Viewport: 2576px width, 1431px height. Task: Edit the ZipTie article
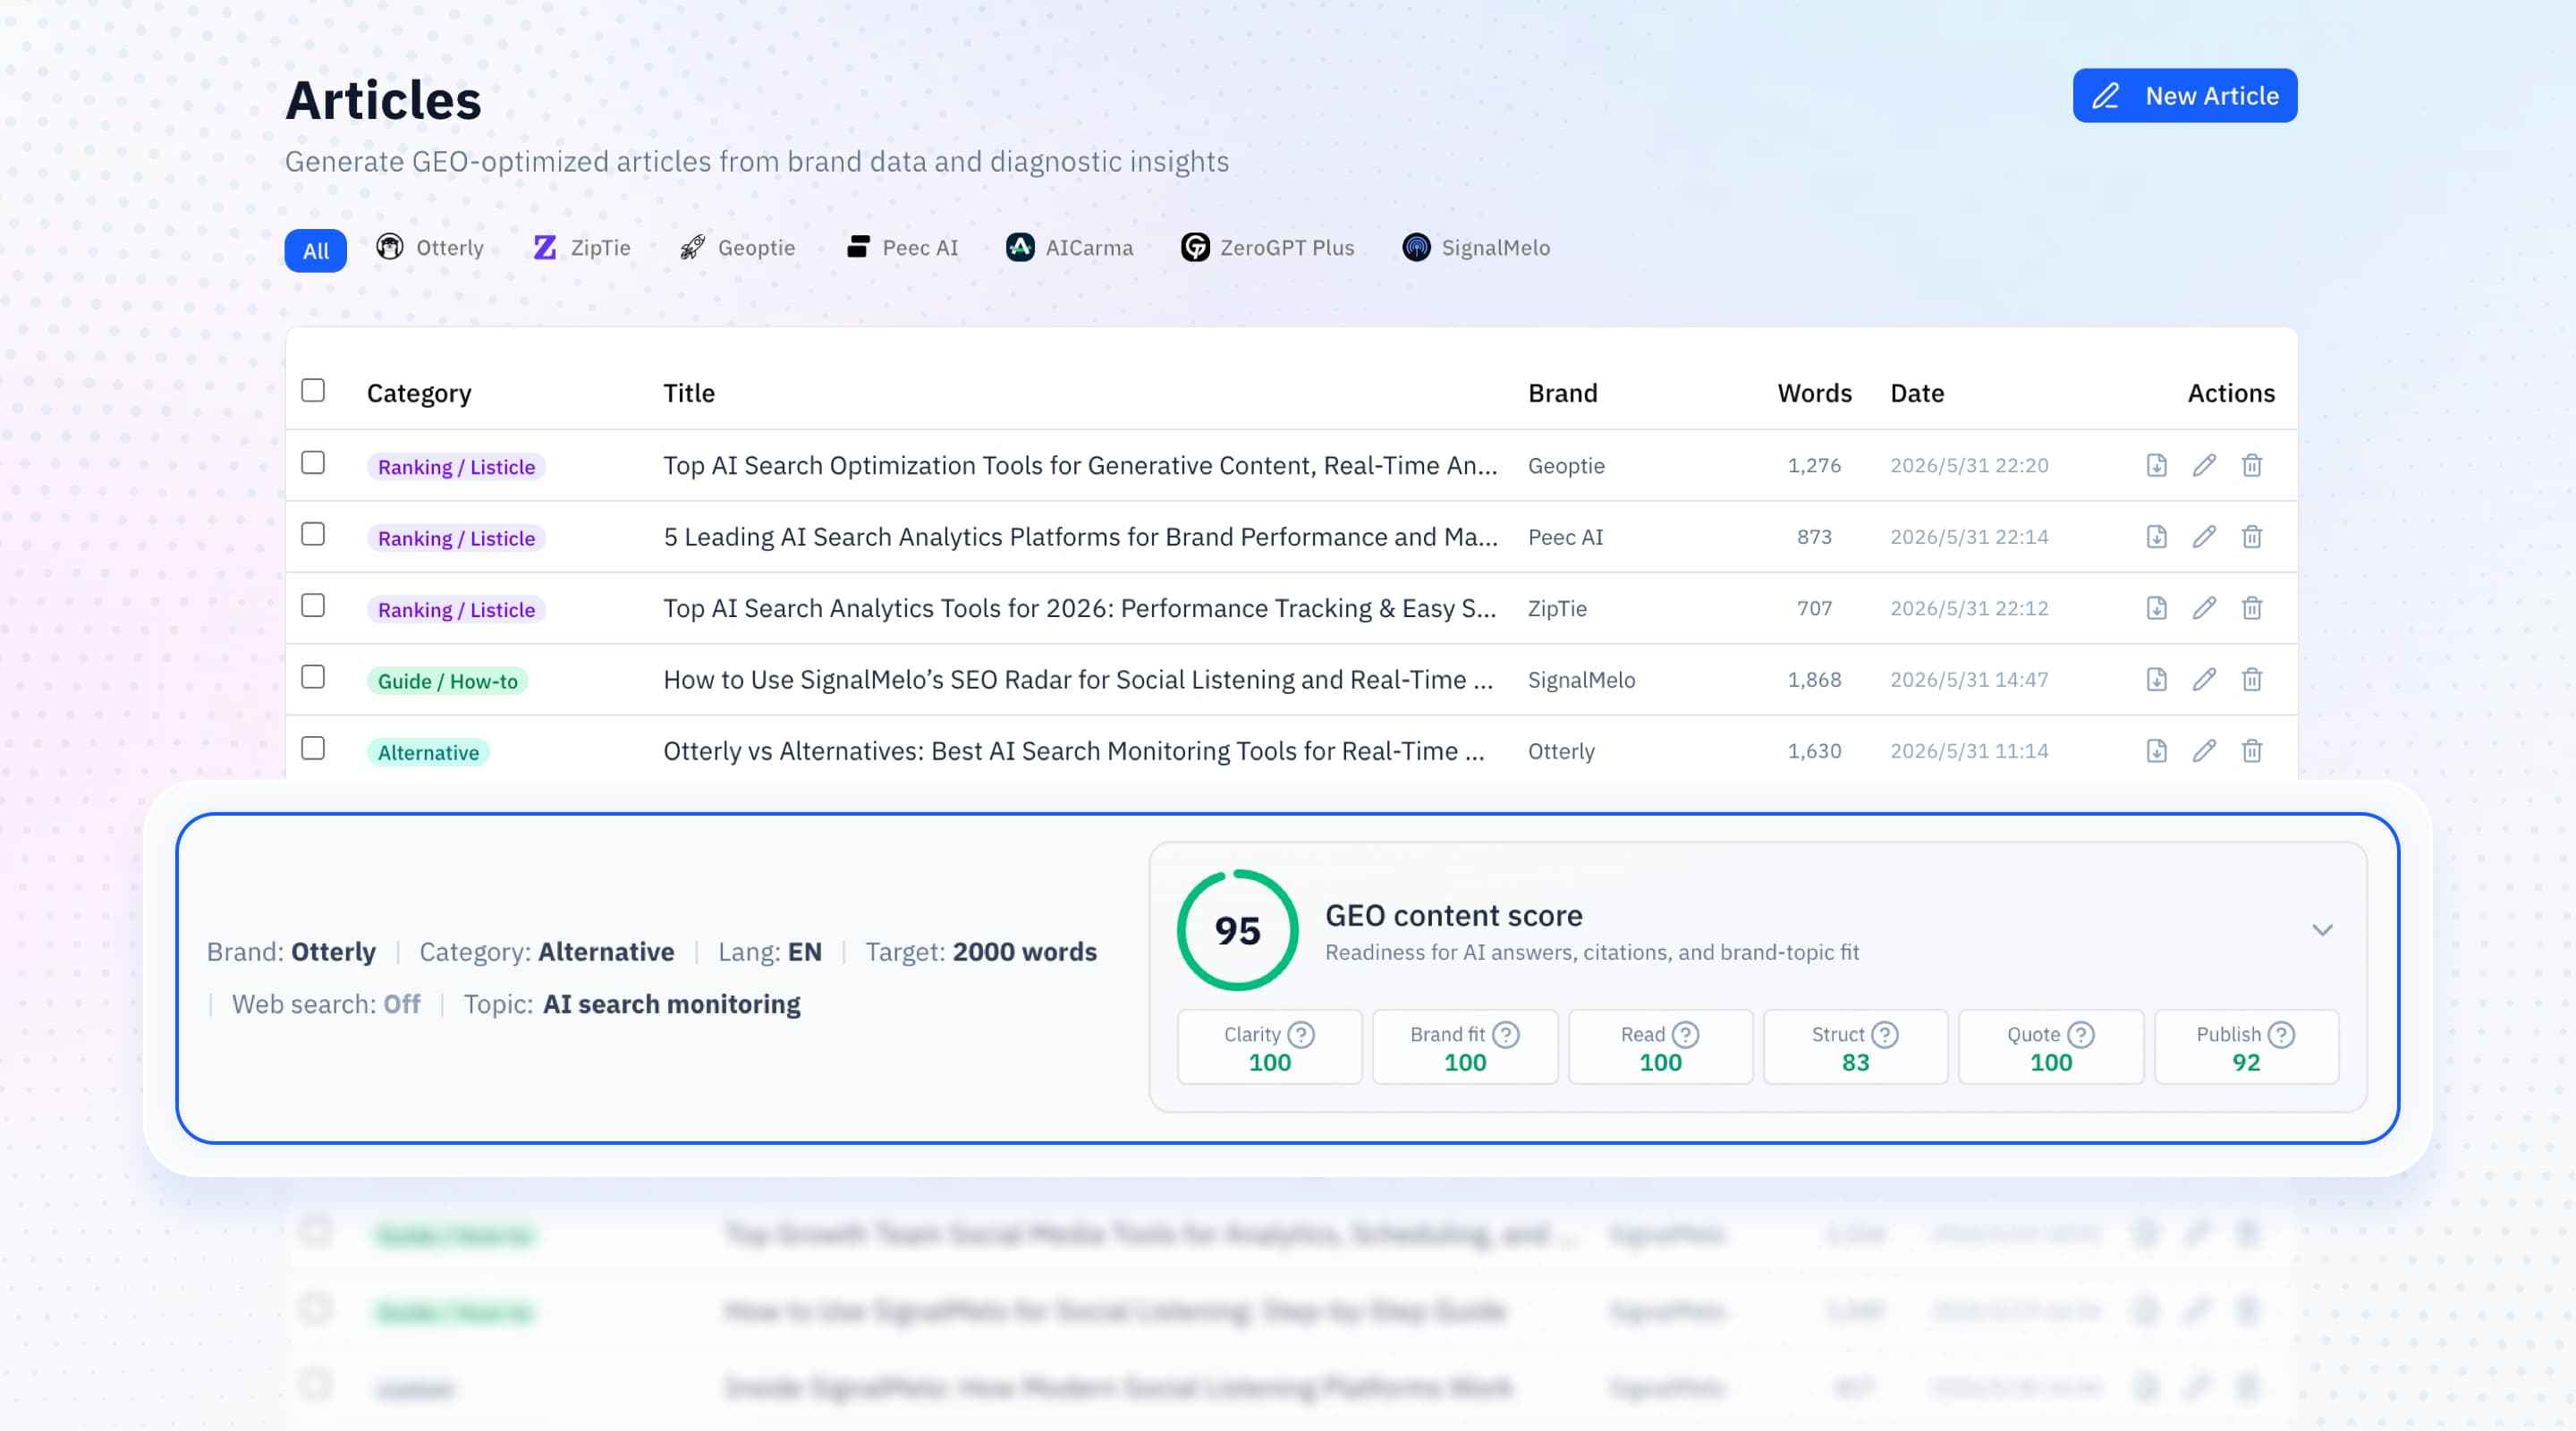tap(2204, 608)
